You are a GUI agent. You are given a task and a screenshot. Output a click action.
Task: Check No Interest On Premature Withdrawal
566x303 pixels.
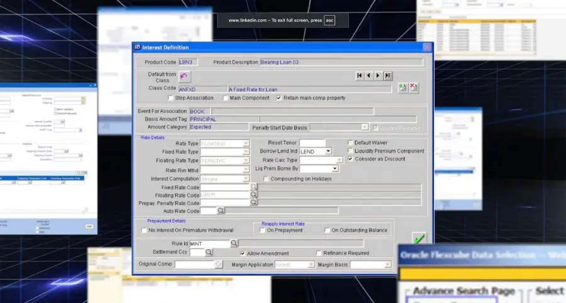coord(144,231)
